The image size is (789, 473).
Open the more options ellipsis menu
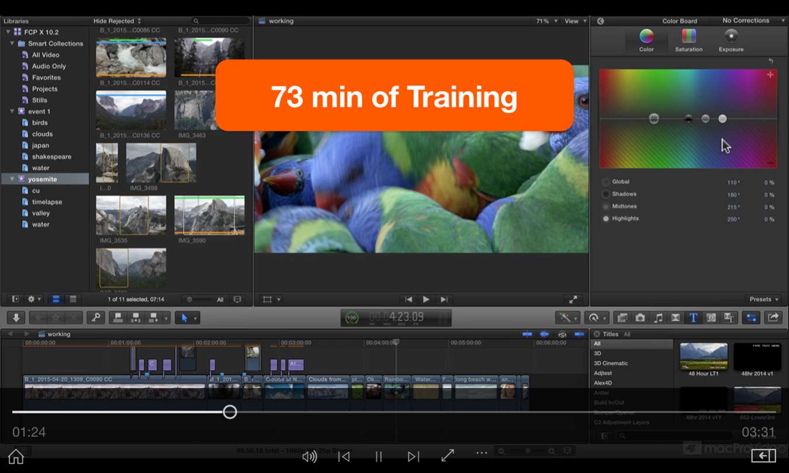pos(481,453)
